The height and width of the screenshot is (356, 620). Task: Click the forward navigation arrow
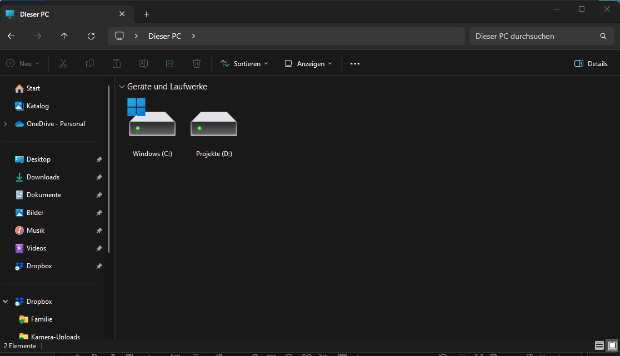tap(38, 36)
